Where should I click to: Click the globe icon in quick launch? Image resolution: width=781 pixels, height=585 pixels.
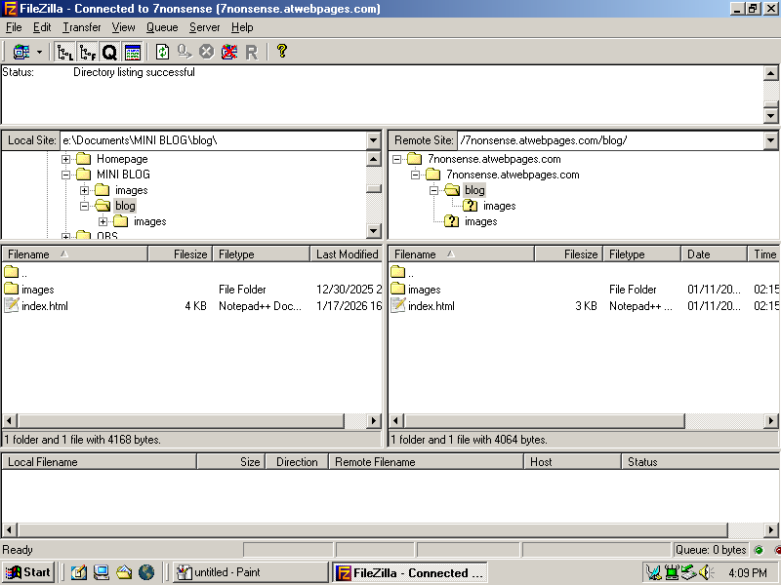pos(146,572)
